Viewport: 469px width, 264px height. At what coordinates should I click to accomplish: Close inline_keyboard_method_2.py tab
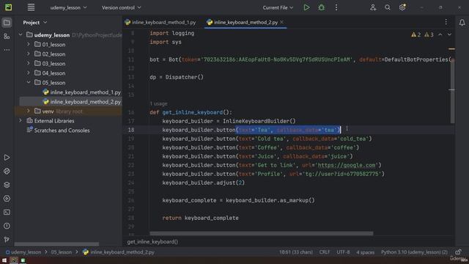[x=281, y=22]
